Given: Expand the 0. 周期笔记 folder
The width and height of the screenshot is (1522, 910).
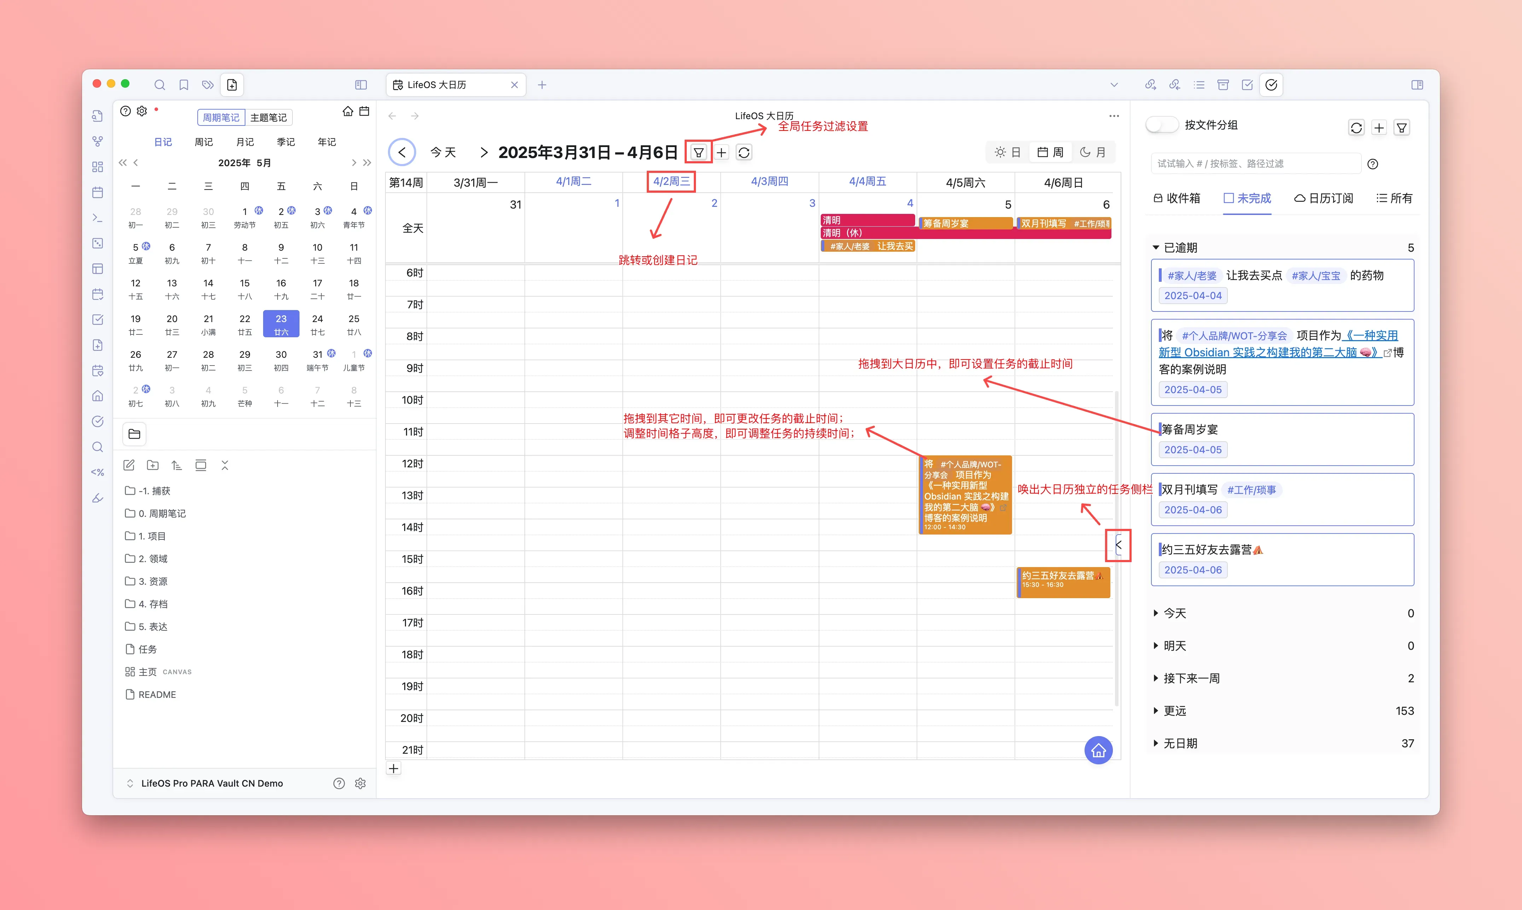Looking at the screenshot, I should [156, 513].
